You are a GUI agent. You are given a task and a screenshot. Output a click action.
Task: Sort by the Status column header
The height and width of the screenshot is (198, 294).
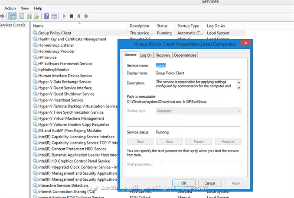(165, 26)
